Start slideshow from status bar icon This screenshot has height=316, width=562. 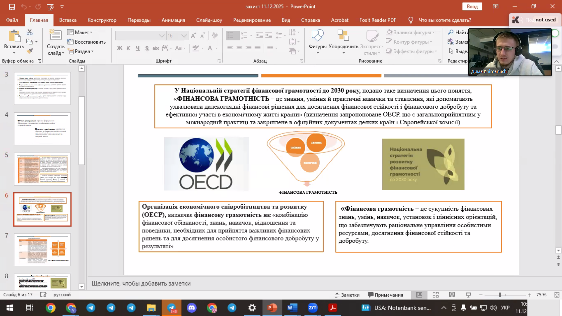coord(468,295)
